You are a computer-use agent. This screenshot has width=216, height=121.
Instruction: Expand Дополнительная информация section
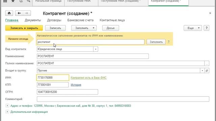(7, 112)
